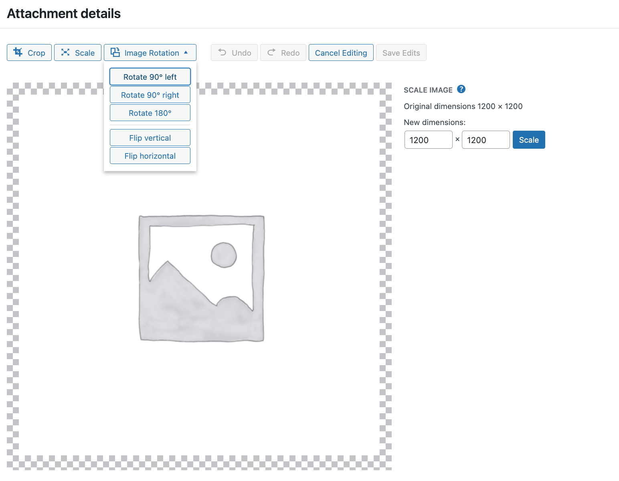Apply Flip vertical to the image
The width and height of the screenshot is (619, 481).
click(x=150, y=137)
